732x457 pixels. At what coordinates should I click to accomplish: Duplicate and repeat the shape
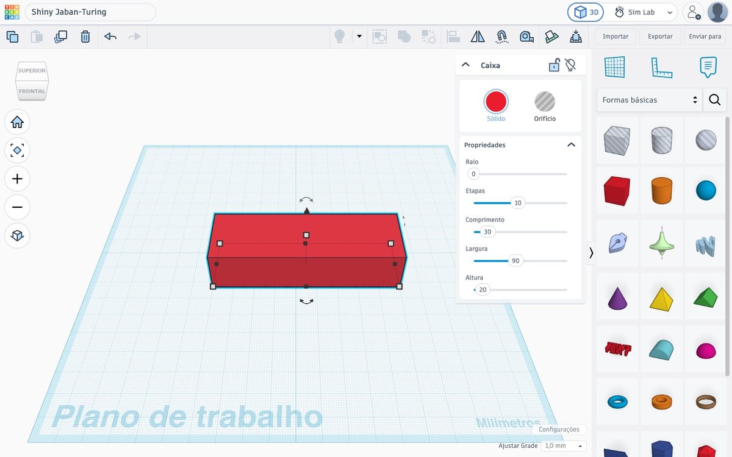60,37
